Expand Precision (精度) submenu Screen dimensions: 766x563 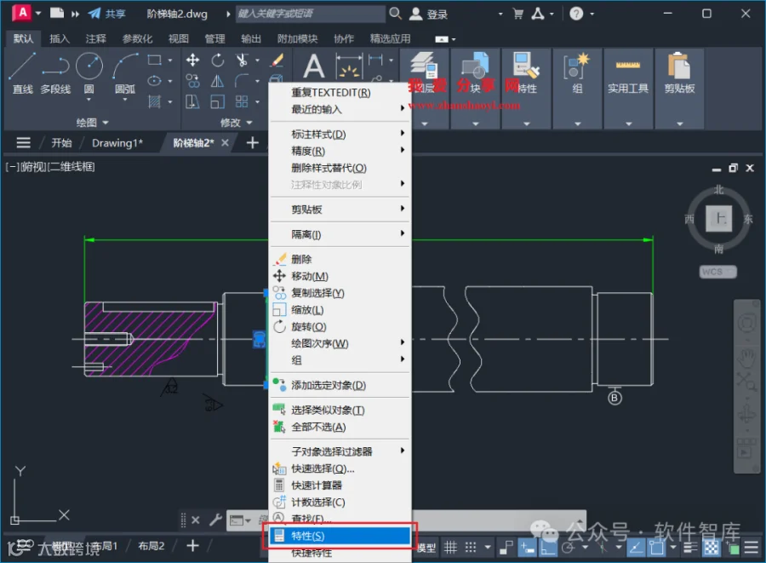coord(340,151)
